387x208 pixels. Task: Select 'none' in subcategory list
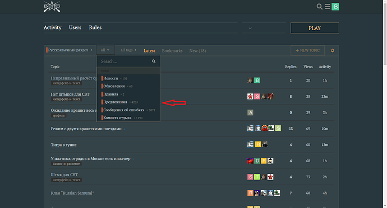(x=128, y=71)
